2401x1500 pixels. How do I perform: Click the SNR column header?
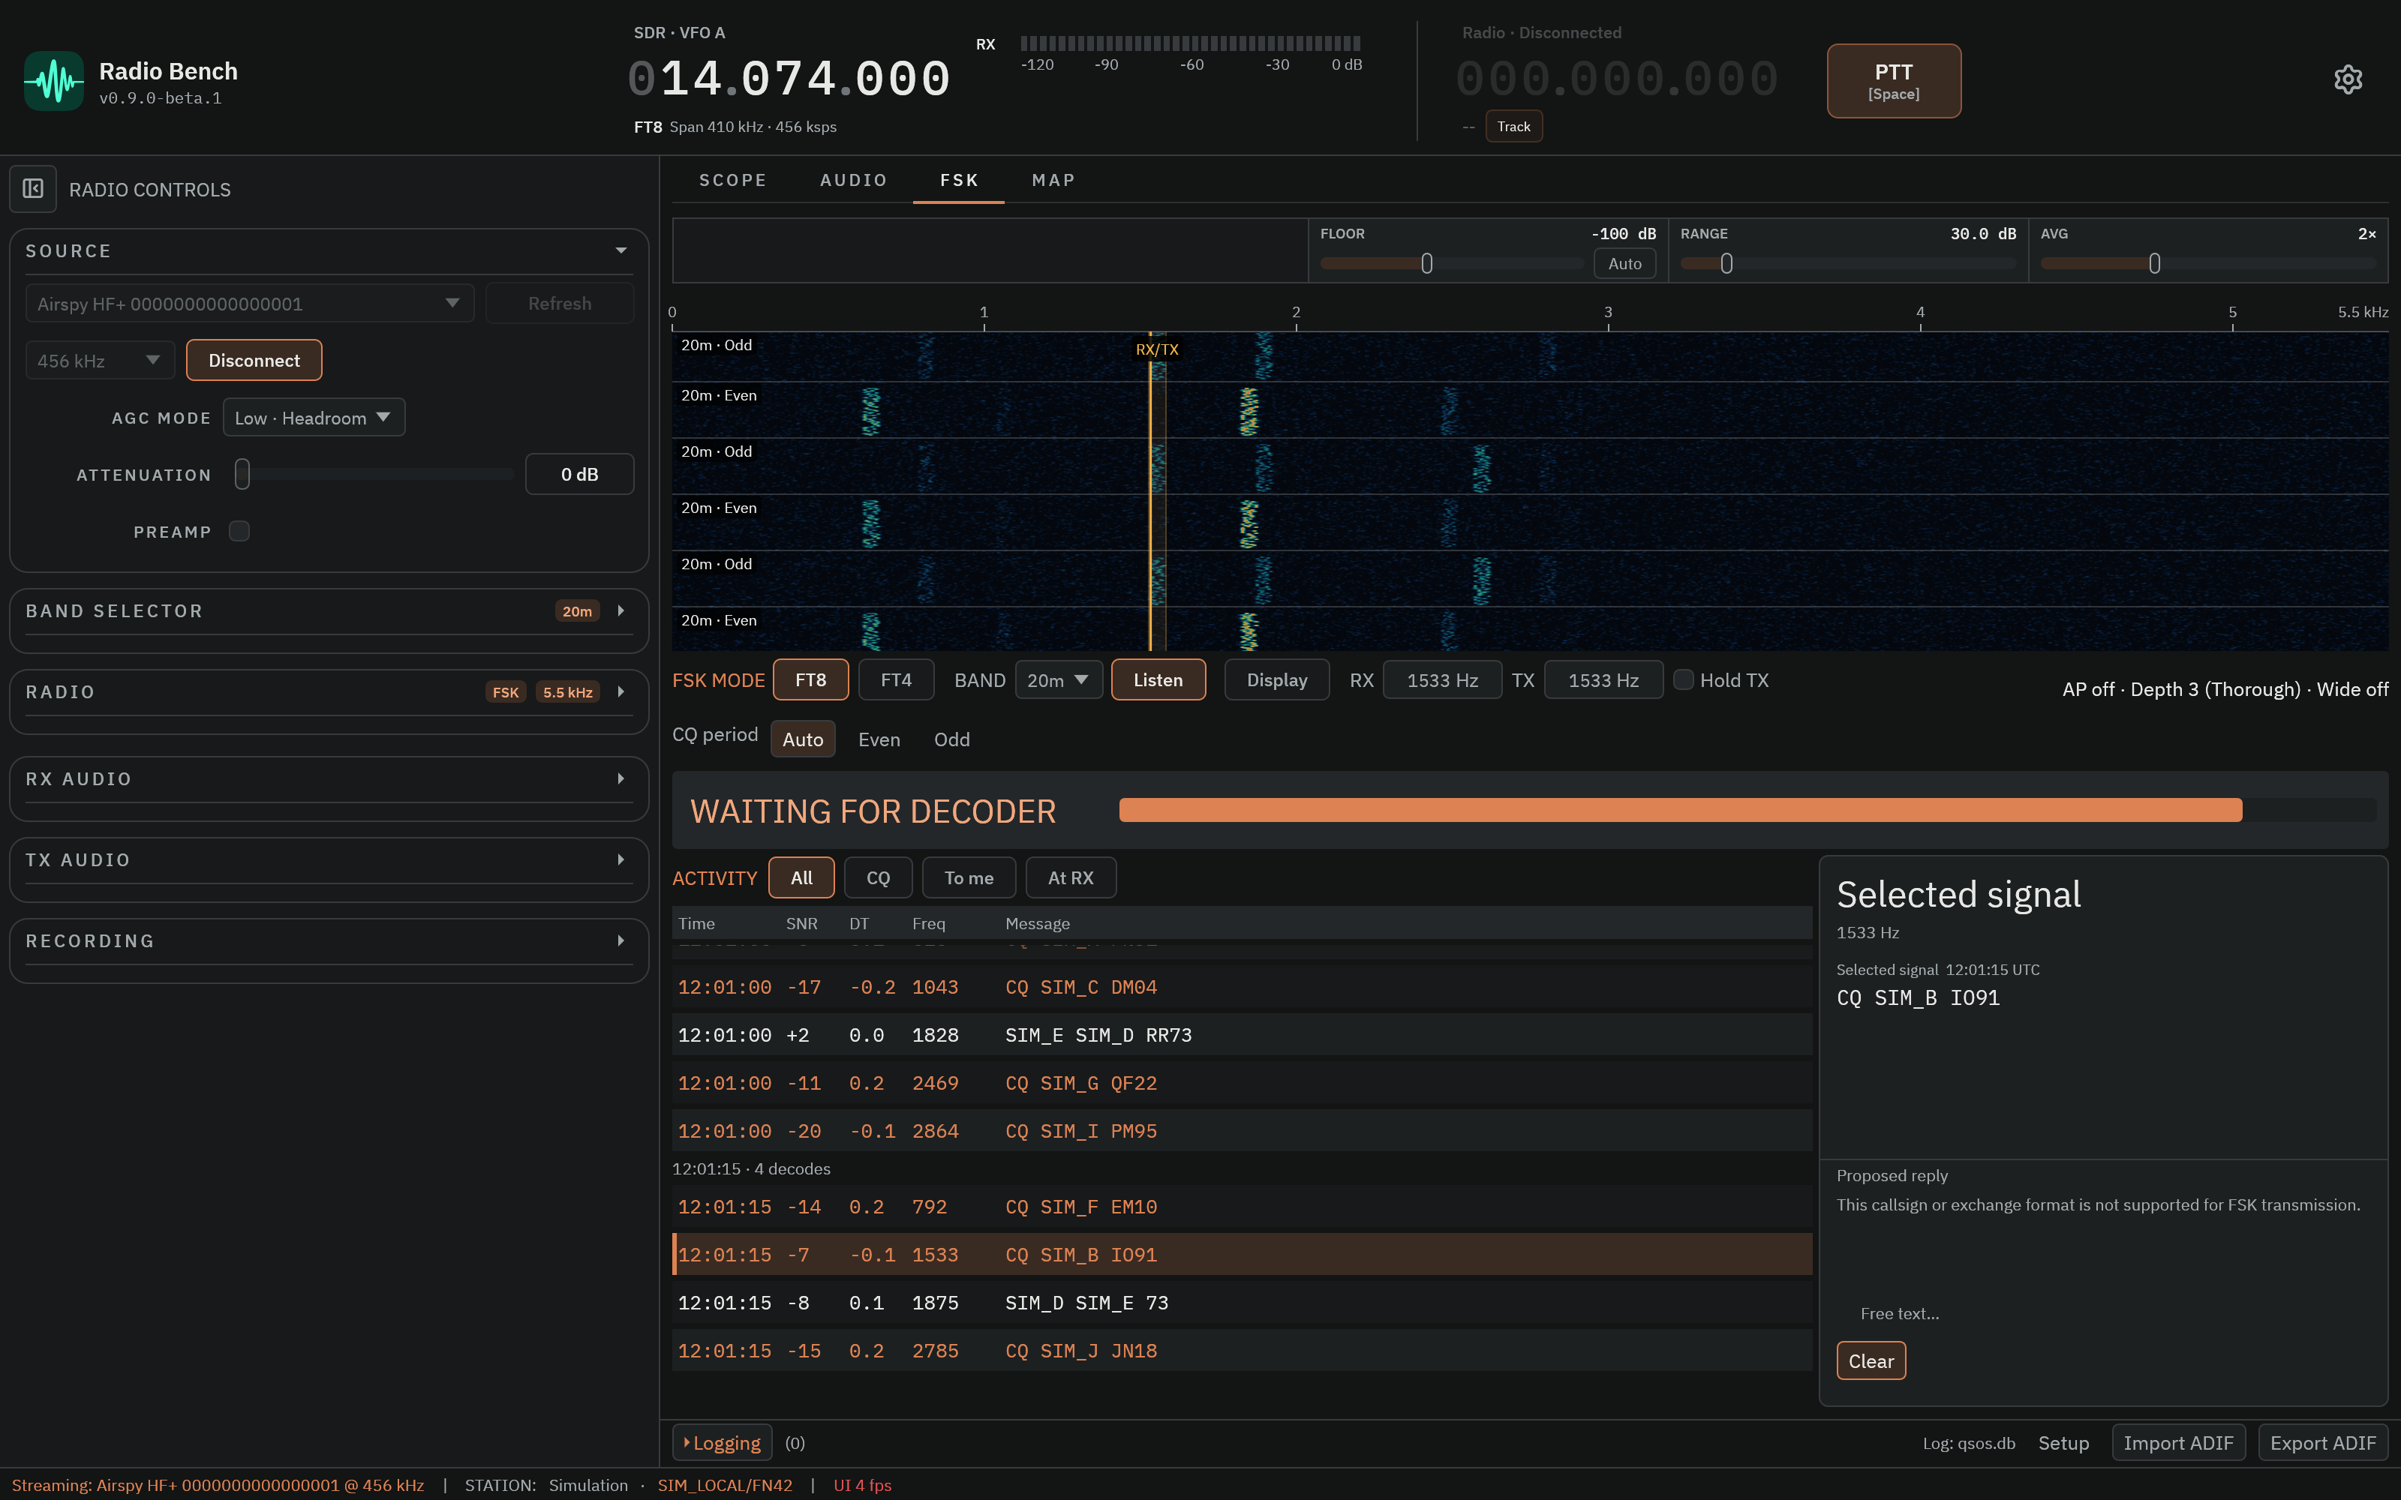pos(801,923)
